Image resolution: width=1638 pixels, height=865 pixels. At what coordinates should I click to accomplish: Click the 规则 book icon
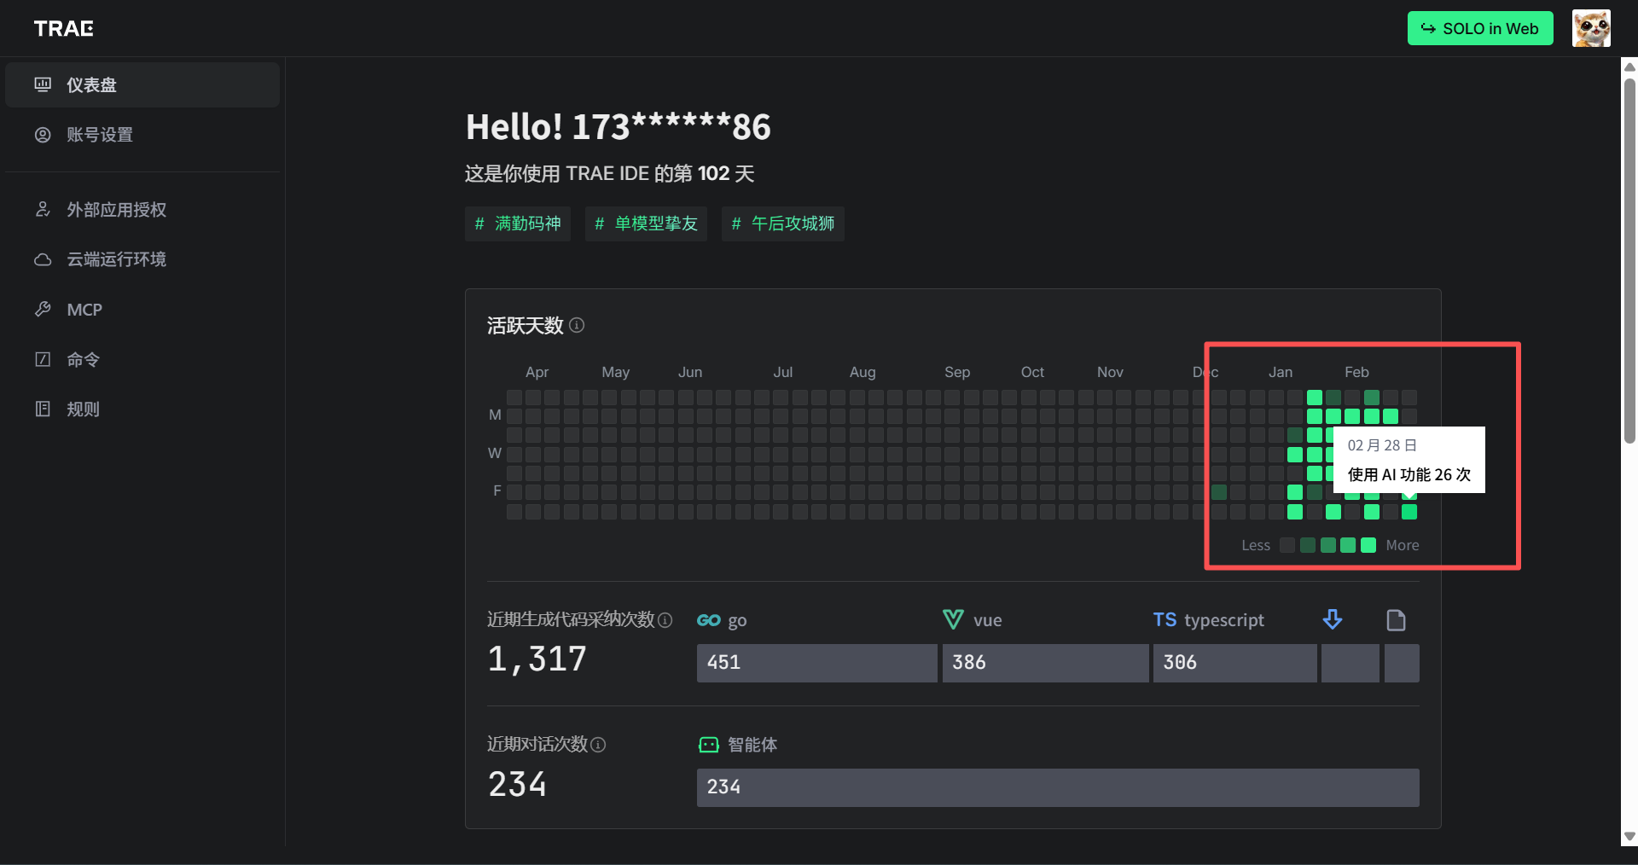[43, 409]
